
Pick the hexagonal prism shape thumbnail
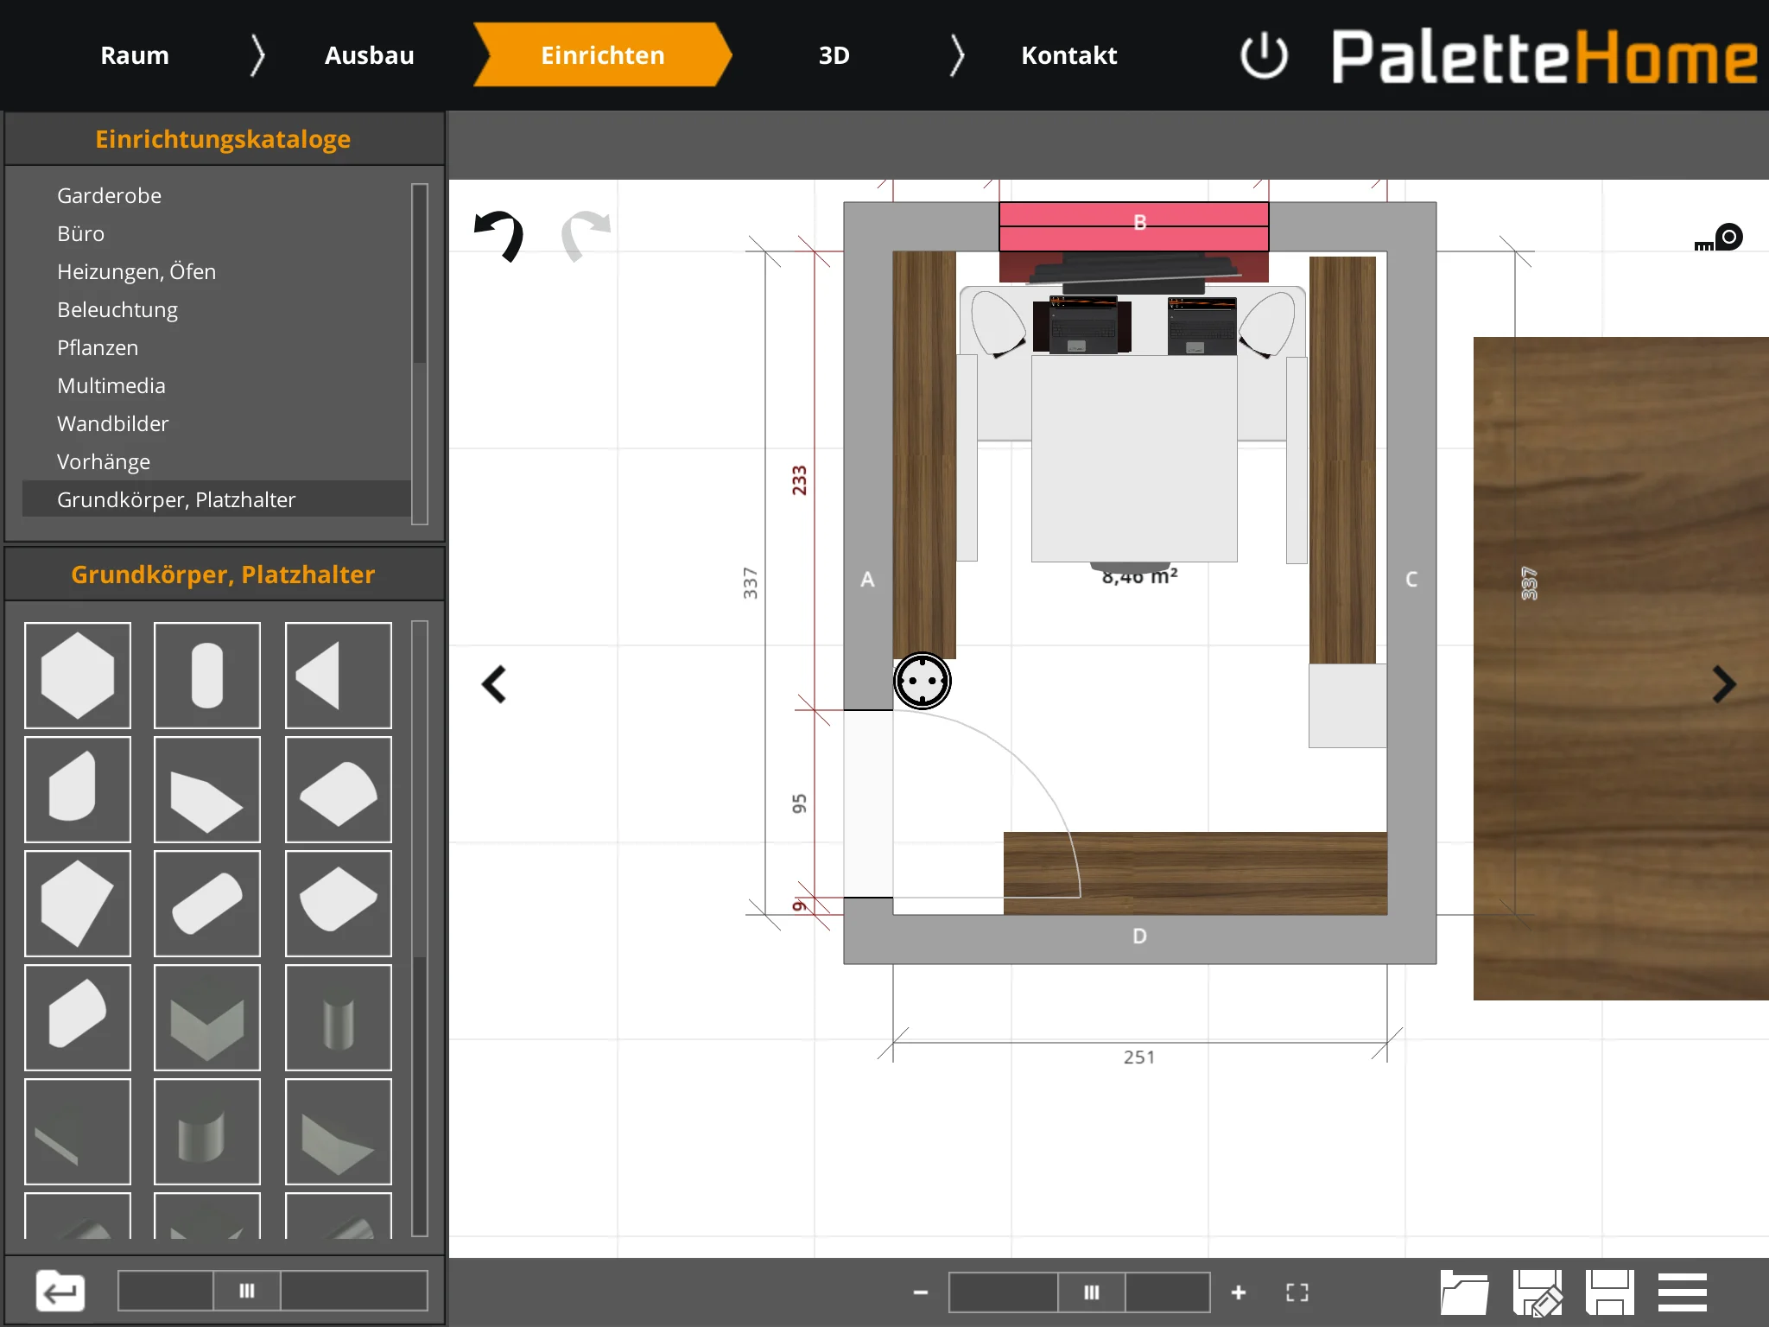78,676
